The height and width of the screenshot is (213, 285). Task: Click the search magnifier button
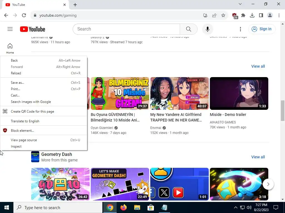188,29
